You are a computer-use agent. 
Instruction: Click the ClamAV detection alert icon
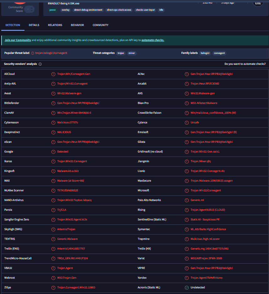(x=53, y=113)
